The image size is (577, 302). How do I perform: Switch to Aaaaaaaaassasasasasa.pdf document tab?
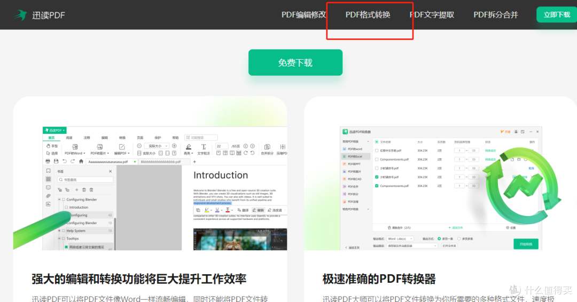[x=112, y=162]
